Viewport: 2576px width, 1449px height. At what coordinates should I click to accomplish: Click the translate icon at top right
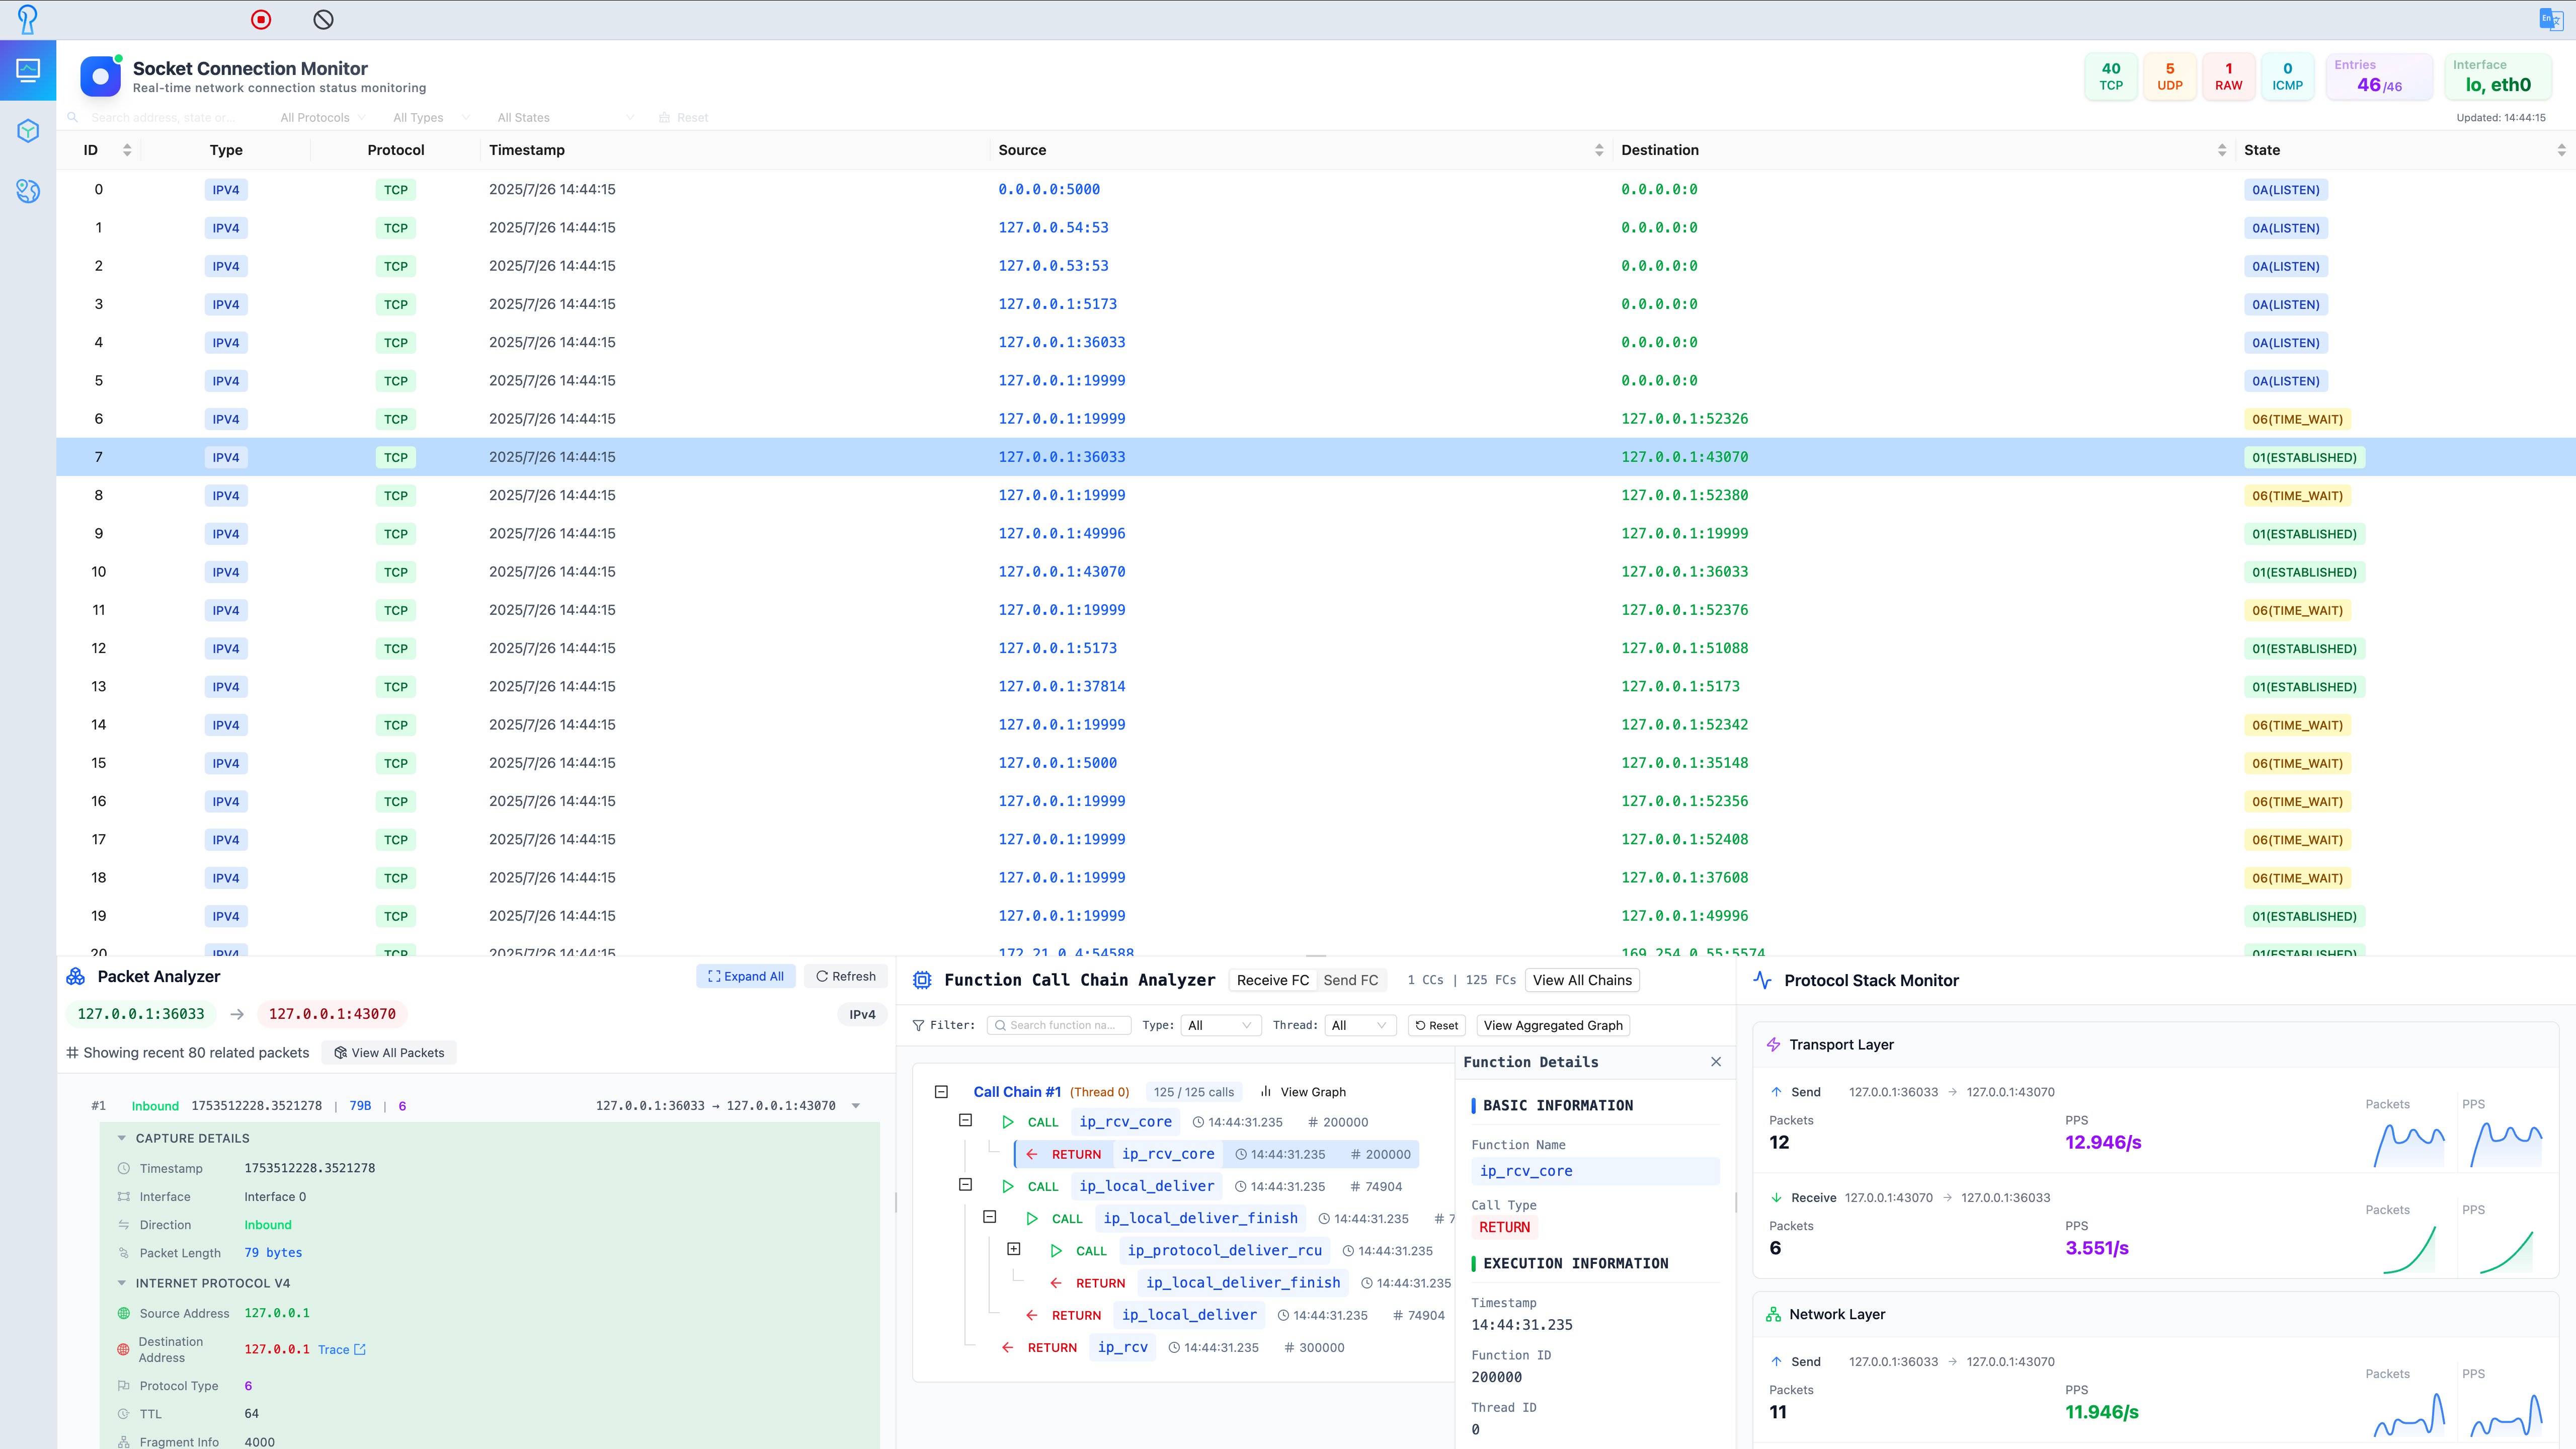(x=2550, y=19)
